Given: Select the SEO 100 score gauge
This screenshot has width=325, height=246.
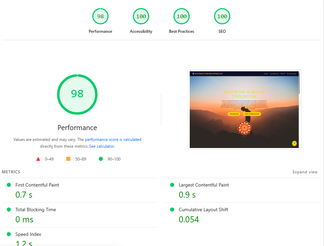Looking at the screenshot, I should 222,16.
